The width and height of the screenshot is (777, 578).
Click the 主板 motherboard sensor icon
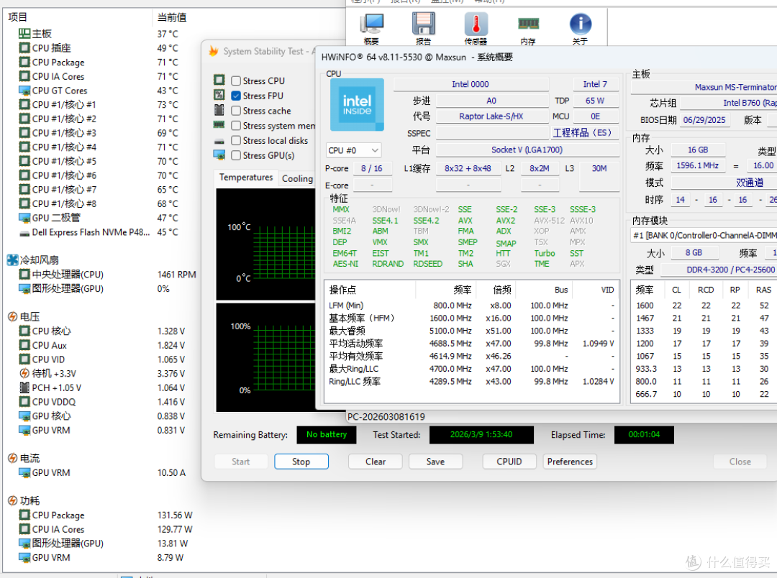pyautogui.click(x=24, y=34)
